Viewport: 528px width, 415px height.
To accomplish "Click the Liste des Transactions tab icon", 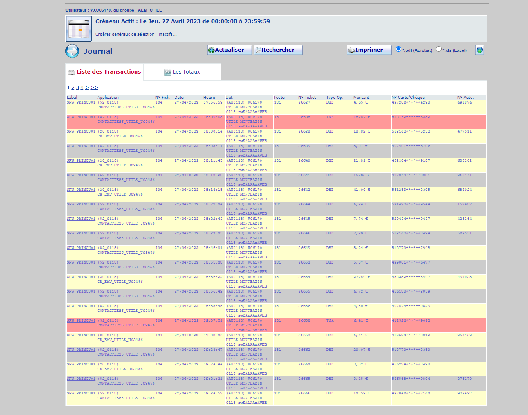I will tap(71, 72).
